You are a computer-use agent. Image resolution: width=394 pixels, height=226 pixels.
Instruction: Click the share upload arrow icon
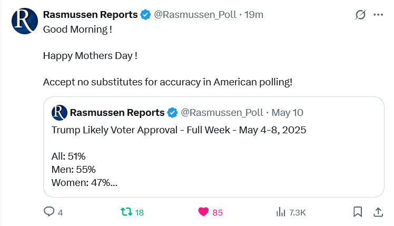pos(378,212)
